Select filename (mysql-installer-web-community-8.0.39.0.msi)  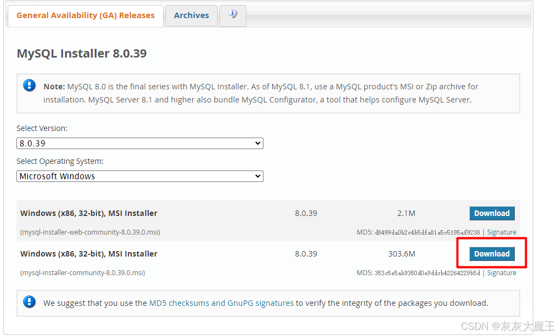[90, 232]
